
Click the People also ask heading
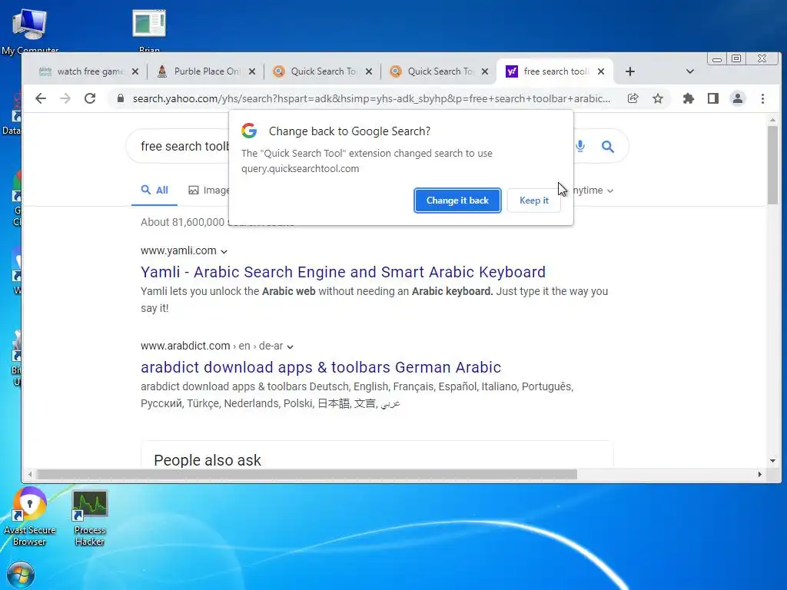[x=208, y=460]
